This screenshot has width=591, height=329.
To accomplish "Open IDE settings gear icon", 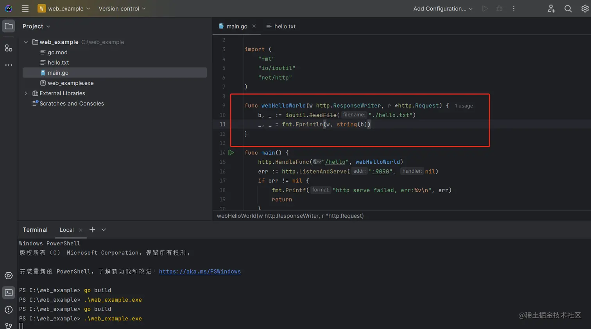I will coord(585,9).
